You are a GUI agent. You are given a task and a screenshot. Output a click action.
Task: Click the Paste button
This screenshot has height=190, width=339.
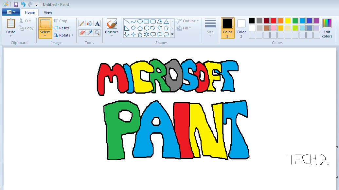tap(10, 26)
